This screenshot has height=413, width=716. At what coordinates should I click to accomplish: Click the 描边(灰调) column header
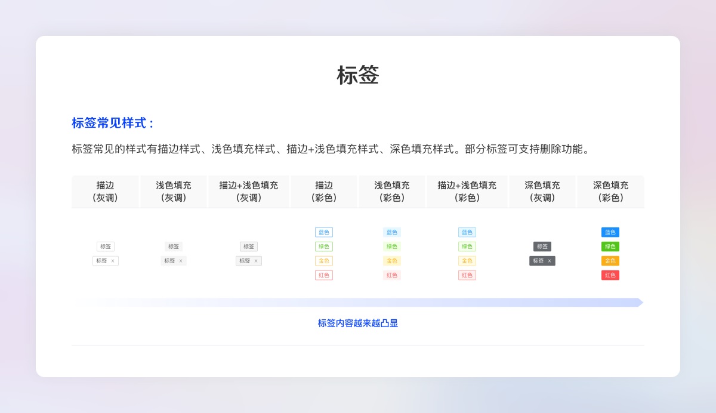pos(105,192)
